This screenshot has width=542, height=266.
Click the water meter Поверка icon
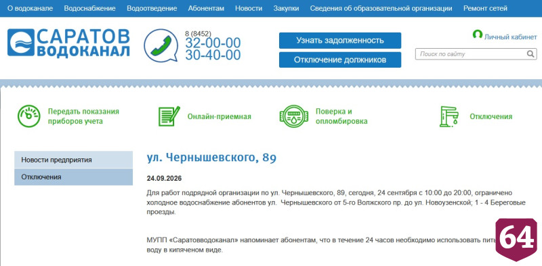coord(294,116)
